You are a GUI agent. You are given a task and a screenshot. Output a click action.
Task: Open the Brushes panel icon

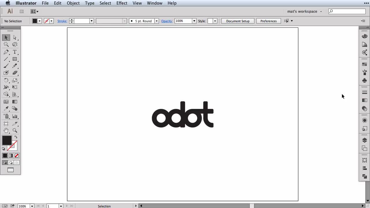click(x=365, y=72)
